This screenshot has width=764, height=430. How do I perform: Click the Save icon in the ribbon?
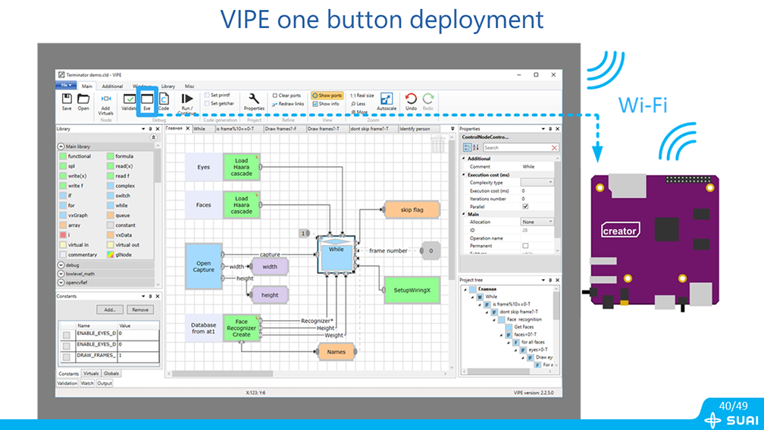coord(67,99)
